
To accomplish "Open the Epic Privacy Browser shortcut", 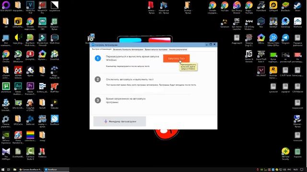I will point(236,7).
